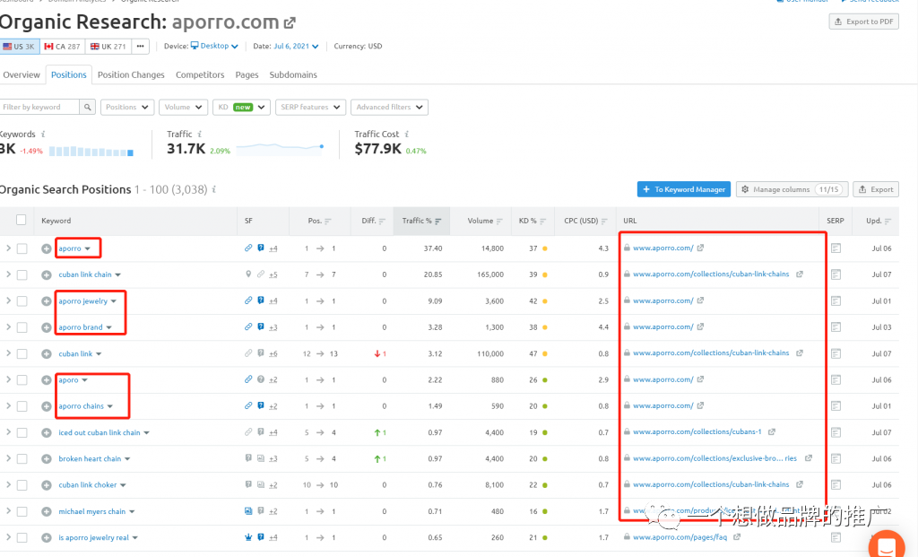Click the To Keyword Manager button

(x=684, y=189)
